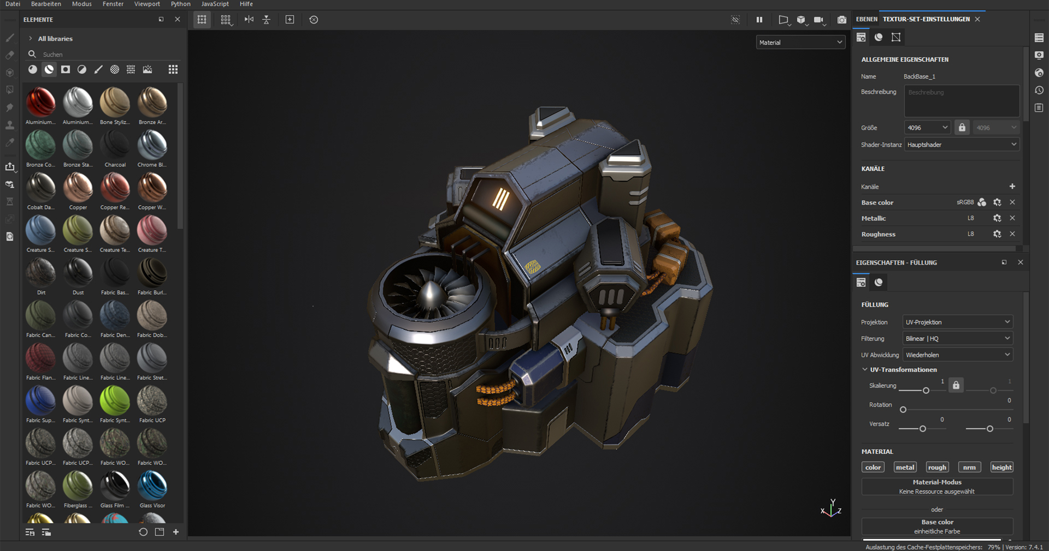
Task: Collapse the UV-Transformationen section
Action: pos(865,370)
